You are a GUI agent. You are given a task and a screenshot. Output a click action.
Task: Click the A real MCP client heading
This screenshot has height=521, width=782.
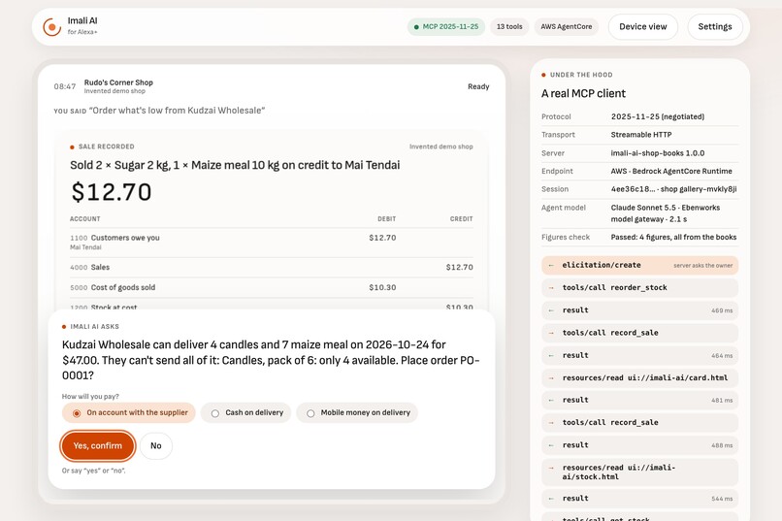[583, 94]
